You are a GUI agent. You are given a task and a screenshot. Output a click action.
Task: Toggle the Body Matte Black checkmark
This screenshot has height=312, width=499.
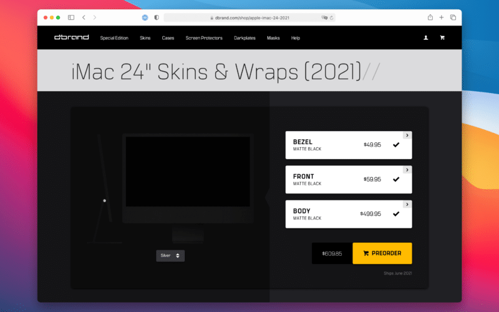tap(396, 214)
